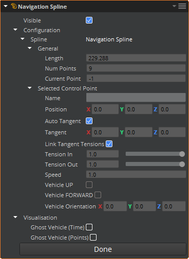
Task: Click the Done button
Action: pos(103,249)
